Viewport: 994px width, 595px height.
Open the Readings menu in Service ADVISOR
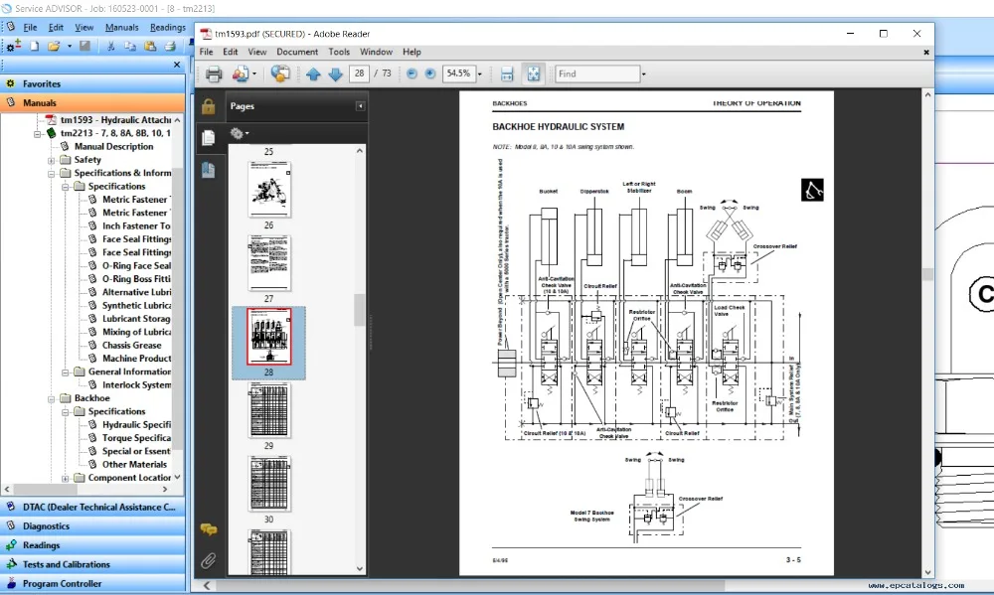click(167, 27)
